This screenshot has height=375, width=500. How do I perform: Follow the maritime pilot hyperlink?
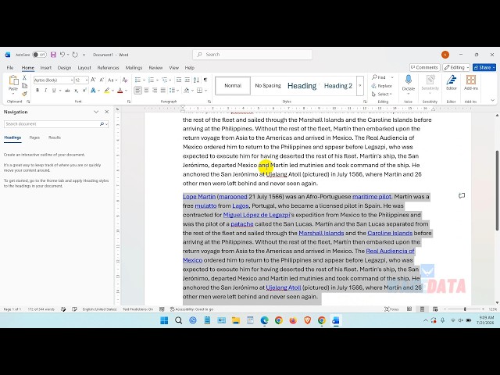[x=372, y=197]
